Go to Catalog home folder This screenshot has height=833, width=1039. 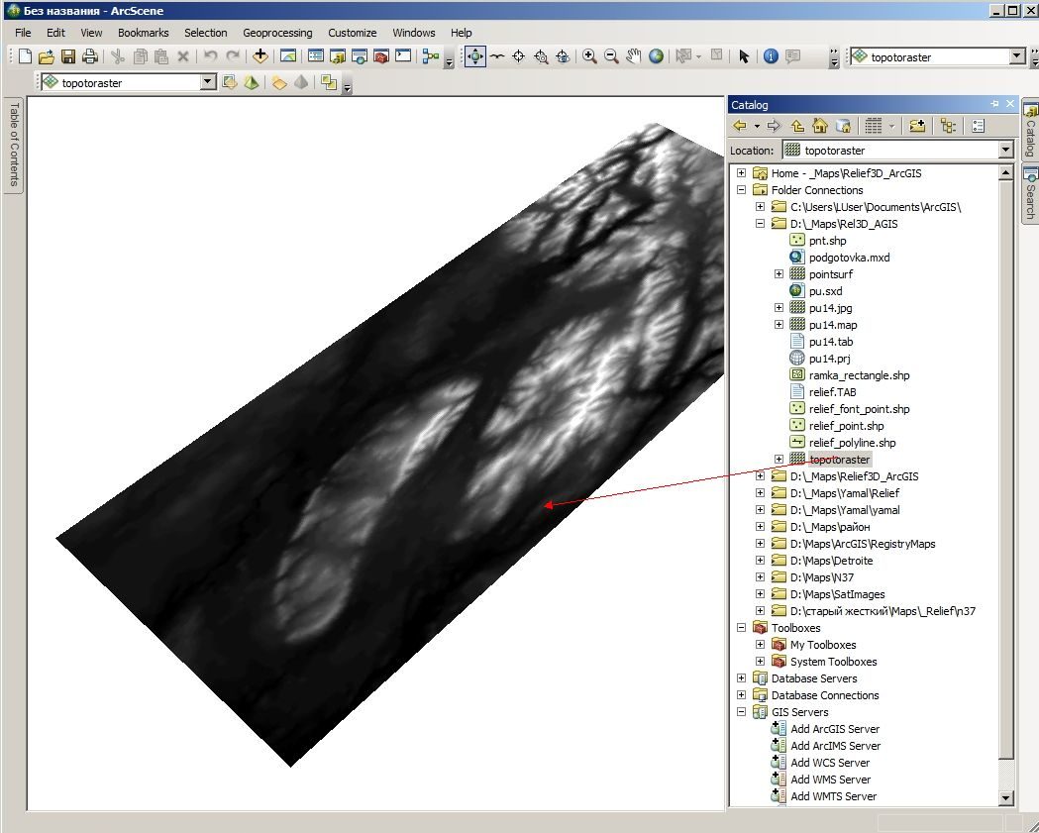[820, 125]
